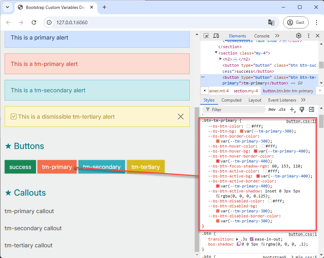Screen dimensions: 324x258
Task: Open the tab search dropdown arrow
Action: (7, 7)
